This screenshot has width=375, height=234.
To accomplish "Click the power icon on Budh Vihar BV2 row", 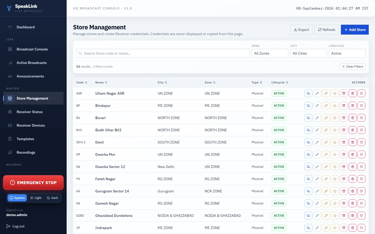I will tap(335, 130).
